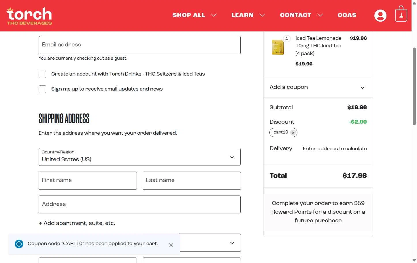Click the Torch THC Beverages logo

click(29, 16)
